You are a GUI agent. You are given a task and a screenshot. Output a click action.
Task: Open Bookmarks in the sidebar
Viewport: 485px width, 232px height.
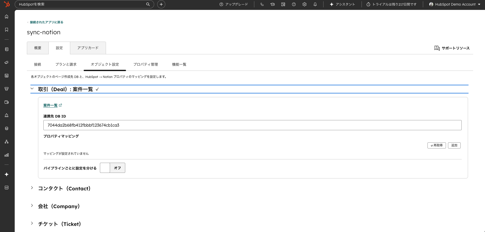click(7, 30)
